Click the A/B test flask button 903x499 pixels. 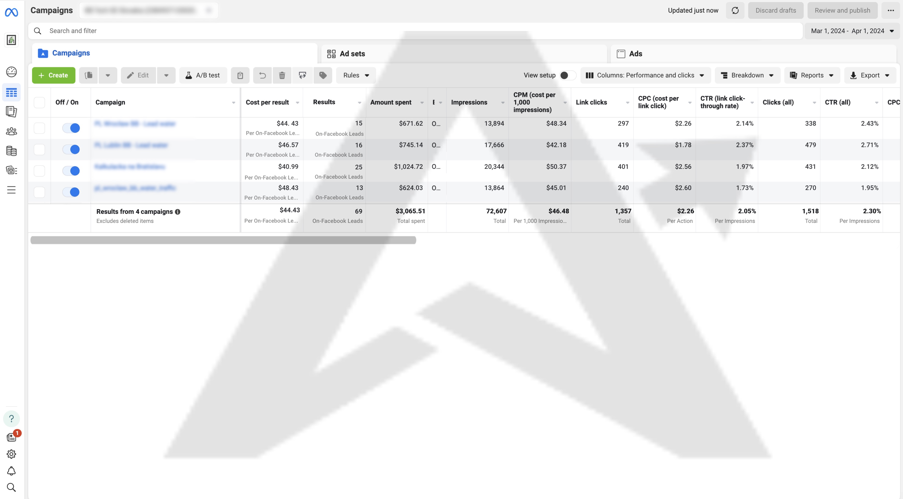[203, 75]
